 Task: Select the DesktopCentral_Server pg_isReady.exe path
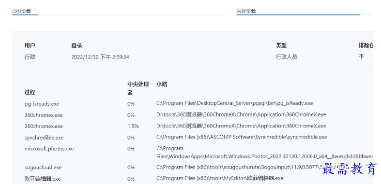pyautogui.click(x=235, y=103)
